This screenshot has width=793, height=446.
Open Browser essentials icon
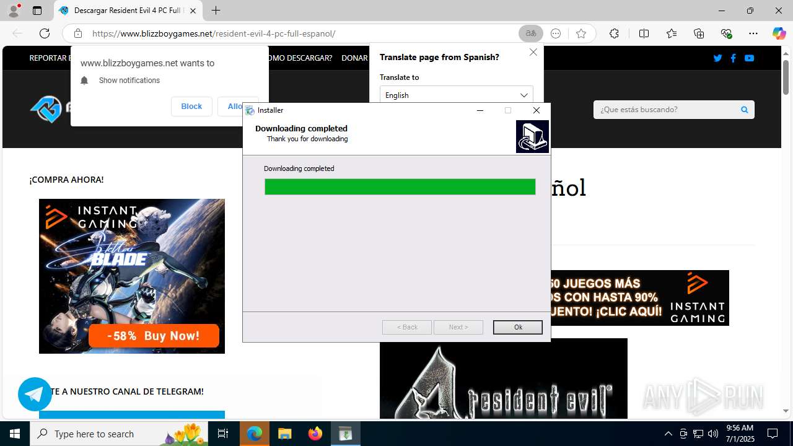tap(726, 33)
